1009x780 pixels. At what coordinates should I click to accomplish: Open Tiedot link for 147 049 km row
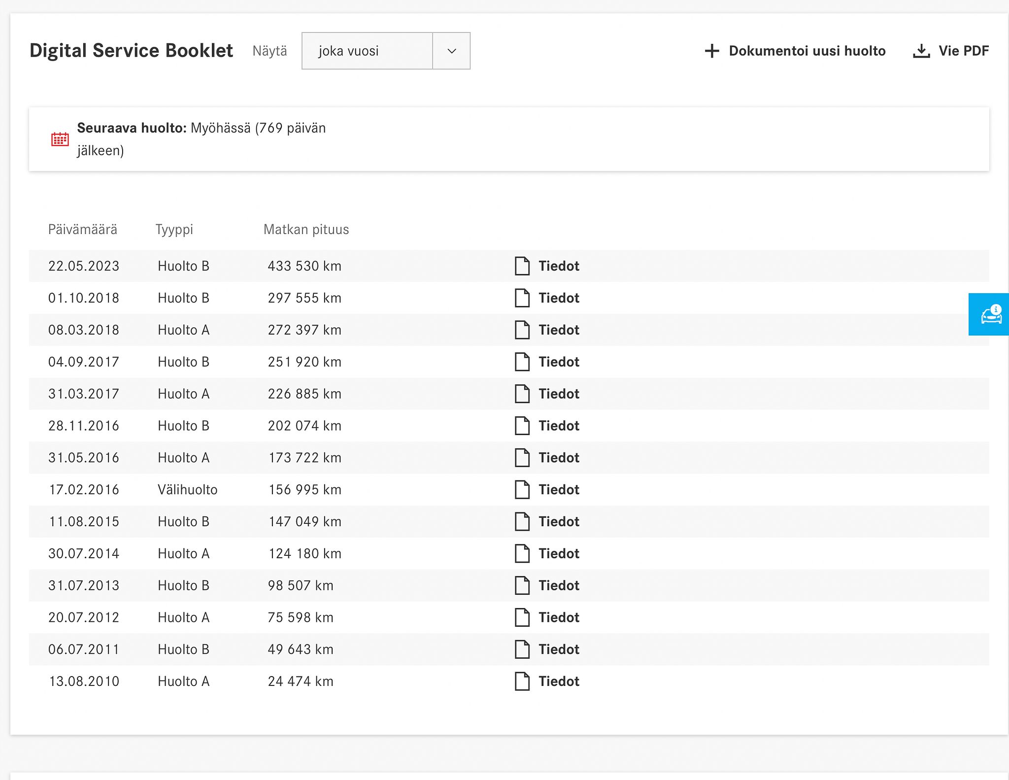[x=559, y=522]
